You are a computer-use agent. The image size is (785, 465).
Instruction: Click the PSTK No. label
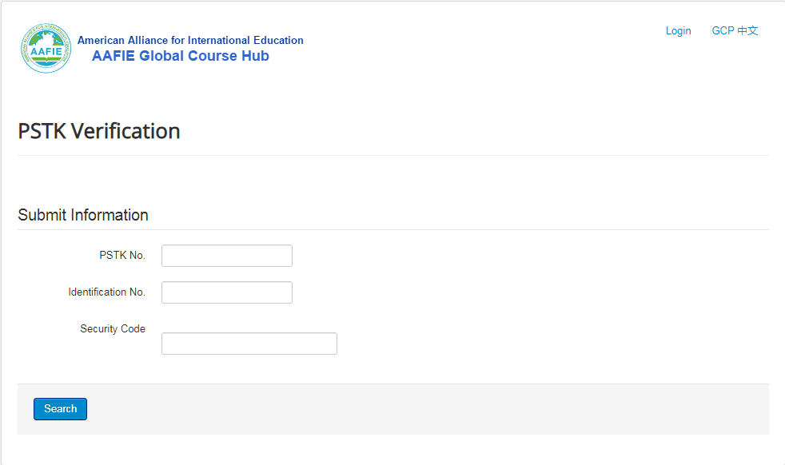tap(122, 256)
